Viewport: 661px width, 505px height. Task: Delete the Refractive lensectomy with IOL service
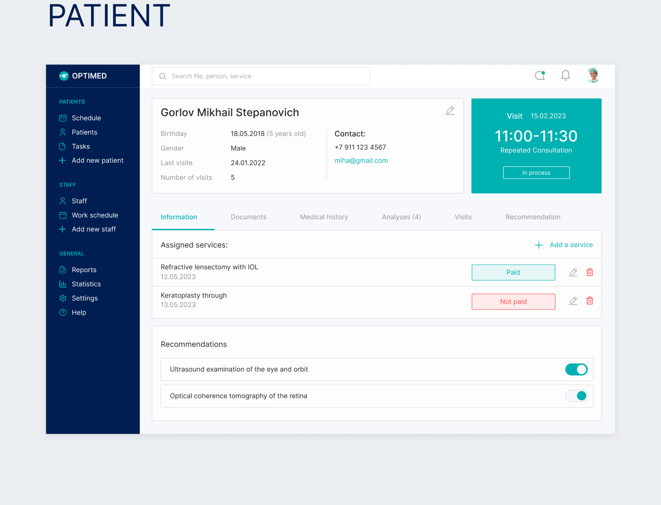pos(590,272)
